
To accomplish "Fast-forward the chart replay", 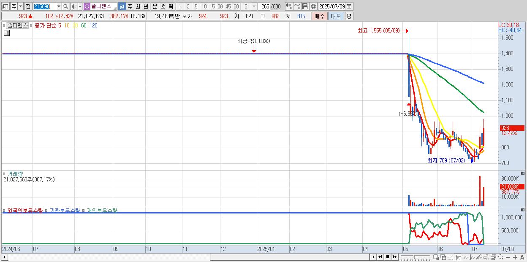I will pyautogui.click(x=394, y=257).
